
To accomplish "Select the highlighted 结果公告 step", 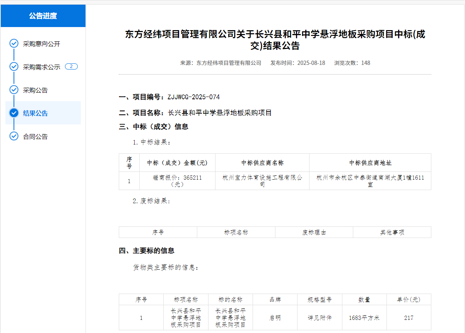I will 35,113.
